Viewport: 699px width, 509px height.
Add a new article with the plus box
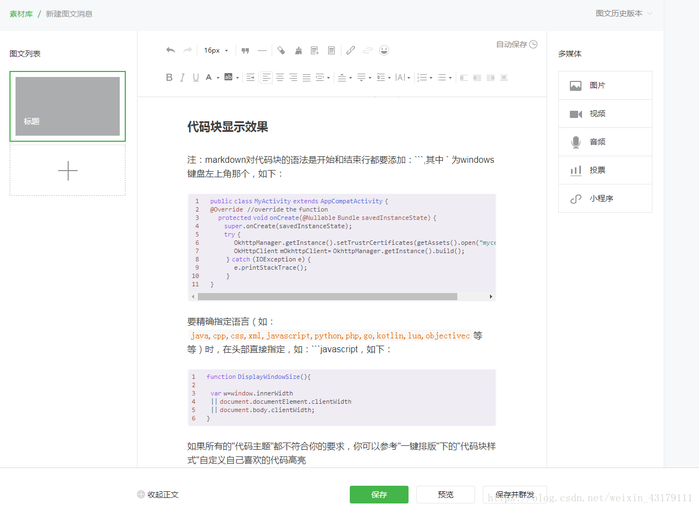pos(68,171)
